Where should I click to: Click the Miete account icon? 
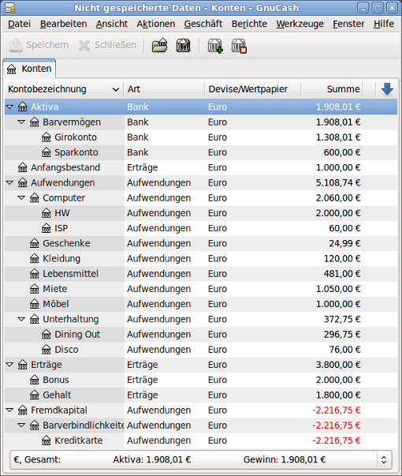click(34, 289)
